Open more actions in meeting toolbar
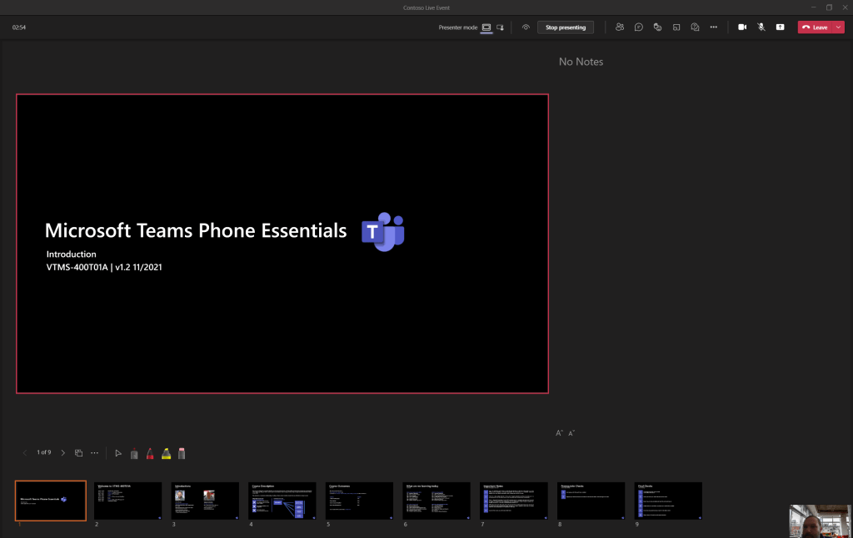853x538 pixels. pyautogui.click(x=713, y=27)
